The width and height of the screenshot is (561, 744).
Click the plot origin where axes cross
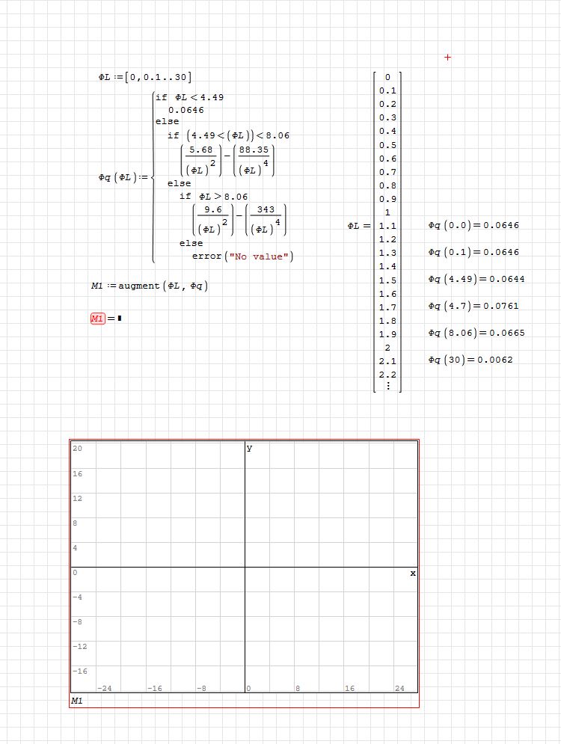245,567
